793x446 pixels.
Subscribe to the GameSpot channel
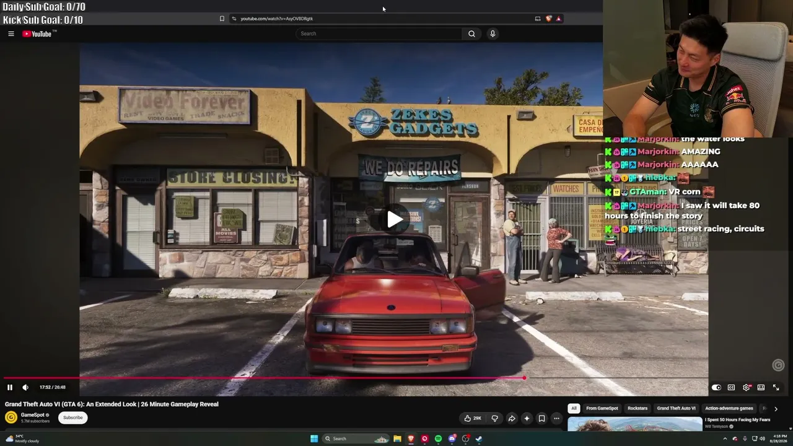point(72,418)
